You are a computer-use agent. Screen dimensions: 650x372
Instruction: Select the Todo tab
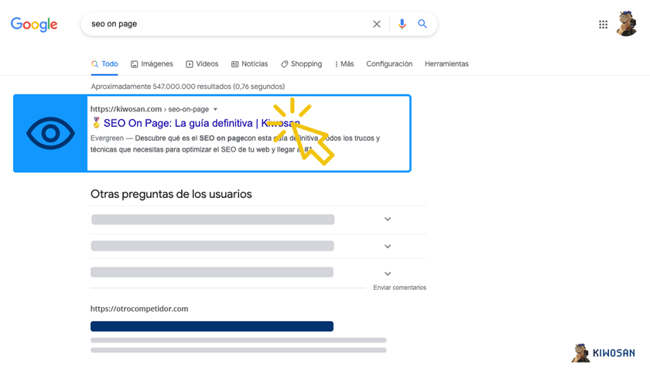(104, 63)
